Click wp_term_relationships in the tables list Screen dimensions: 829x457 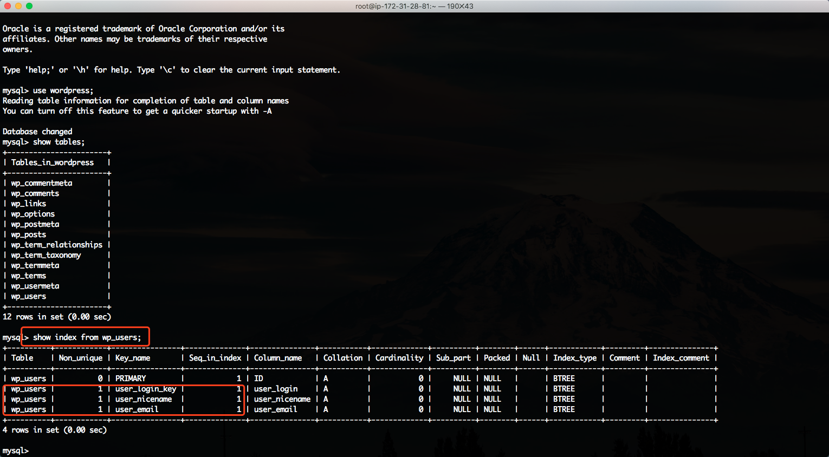[x=57, y=245]
